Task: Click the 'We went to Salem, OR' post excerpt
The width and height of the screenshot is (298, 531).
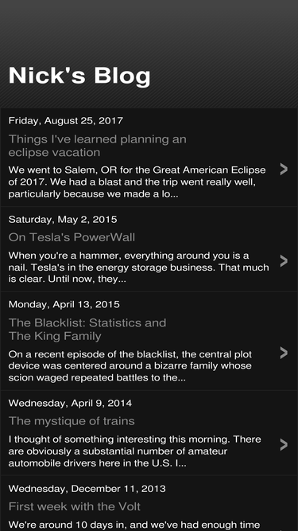Action: click(x=137, y=182)
